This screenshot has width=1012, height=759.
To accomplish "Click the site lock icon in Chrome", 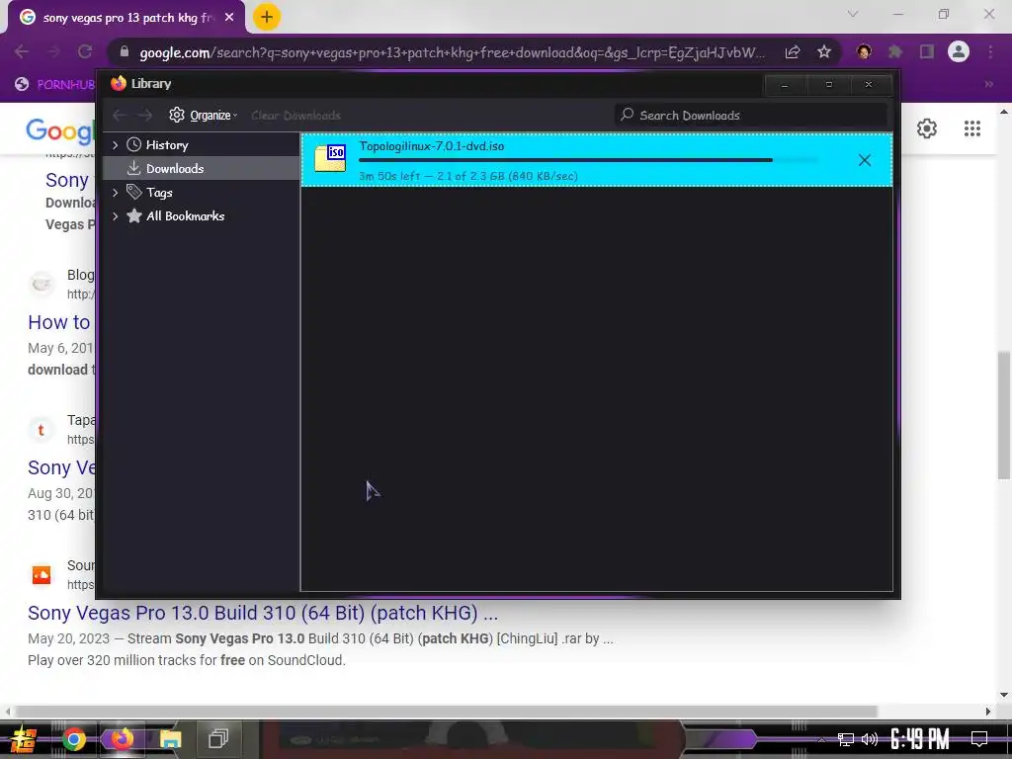I will pyautogui.click(x=125, y=51).
